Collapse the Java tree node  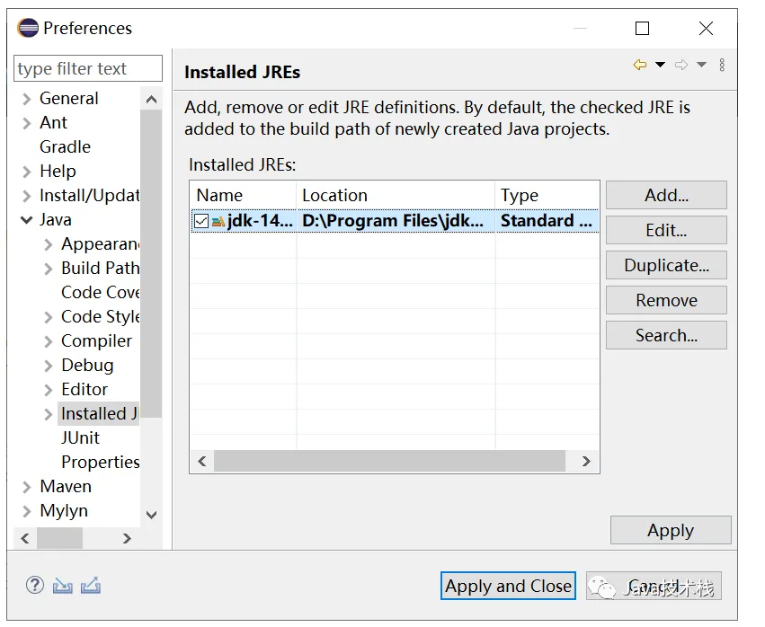click(26, 220)
